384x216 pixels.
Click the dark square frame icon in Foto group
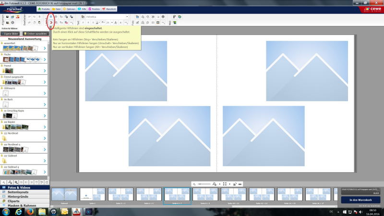pos(158,23)
